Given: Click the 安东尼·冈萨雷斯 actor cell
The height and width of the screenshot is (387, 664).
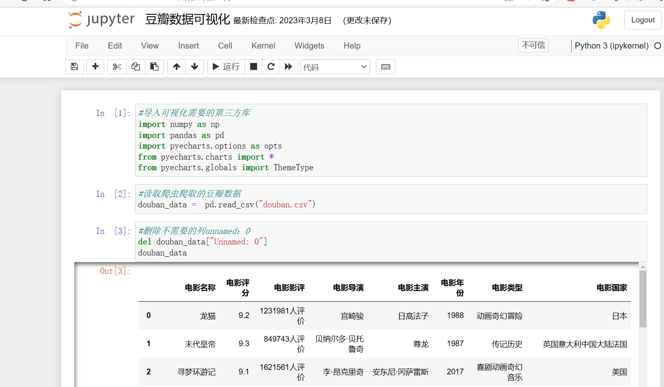Looking at the screenshot, I should coord(400,372).
